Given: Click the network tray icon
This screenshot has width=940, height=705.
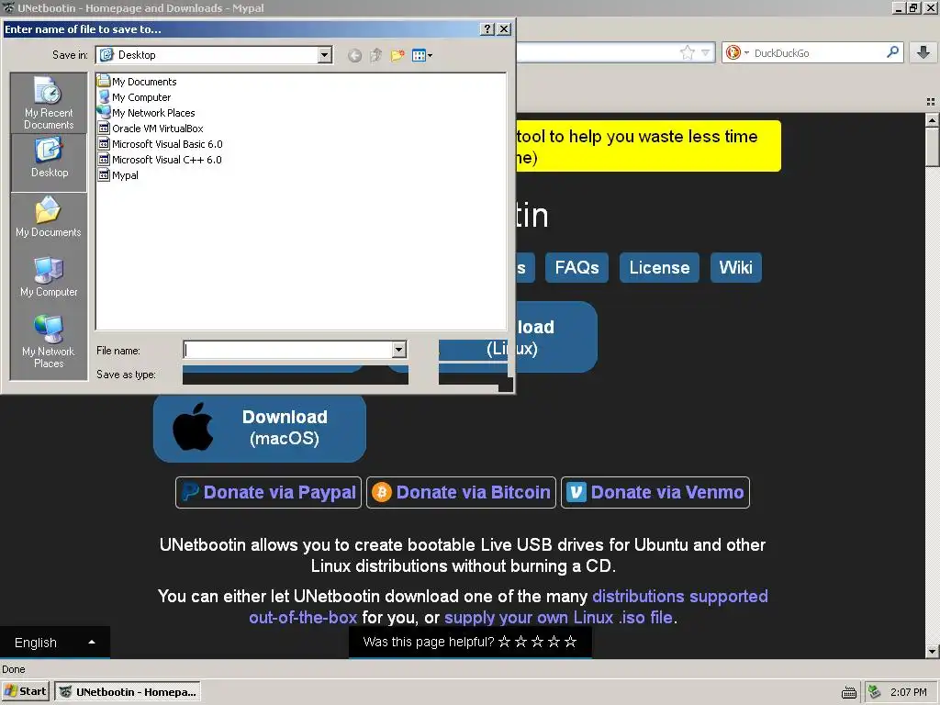Looking at the screenshot, I should tap(875, 692).
